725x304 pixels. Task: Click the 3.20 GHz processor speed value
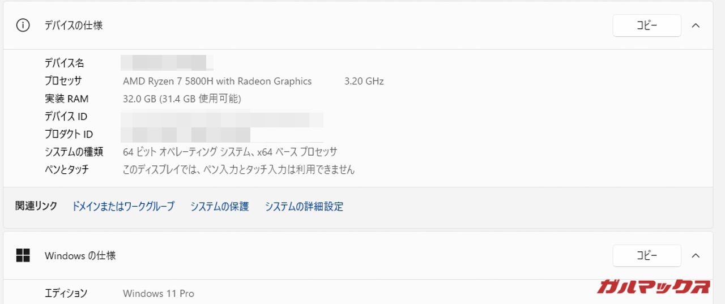coord(364,82)
